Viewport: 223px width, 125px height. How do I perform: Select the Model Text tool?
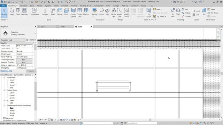114,13
